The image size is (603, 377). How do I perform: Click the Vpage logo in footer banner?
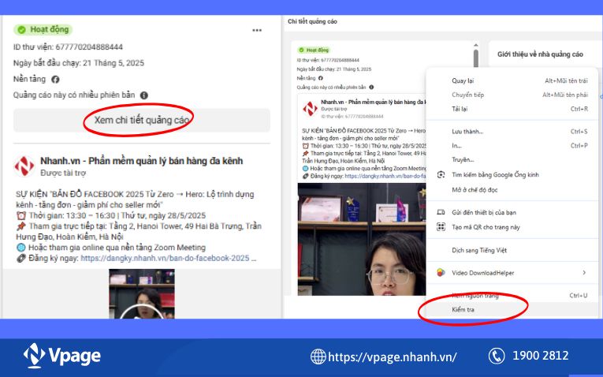[62, 355]
